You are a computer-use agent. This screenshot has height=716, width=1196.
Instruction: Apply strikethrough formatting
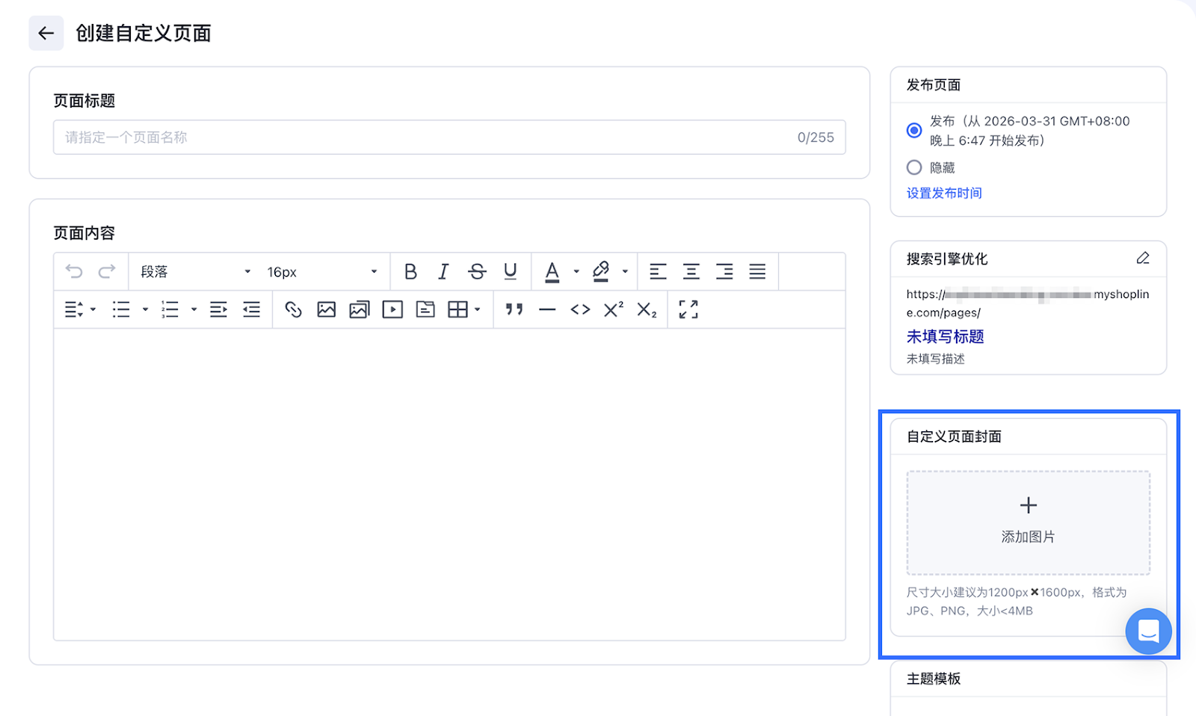tap(477, 272)
